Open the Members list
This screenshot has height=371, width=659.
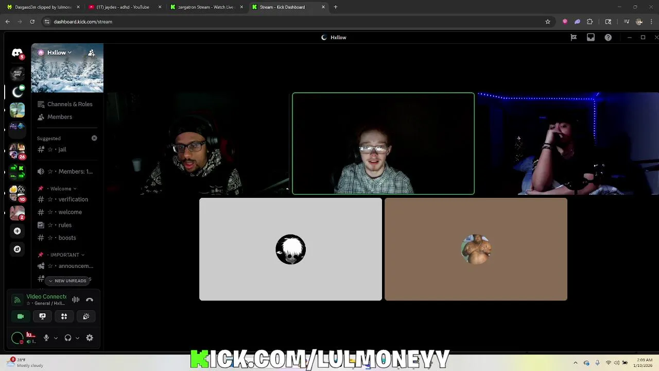click(55, 117)
